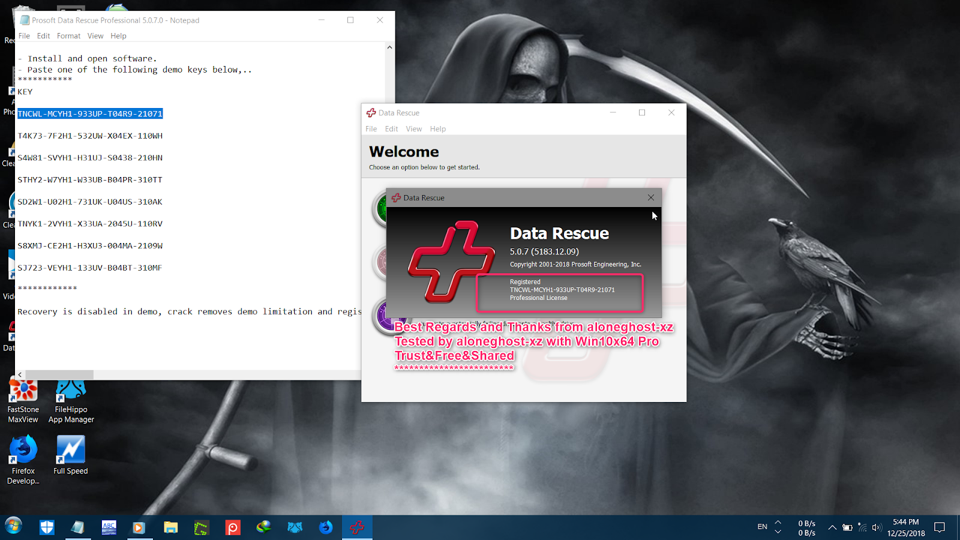Viewport: 960px width, 540px height.
Task: Maximize the Notepad window
Action: click(350, 20)
